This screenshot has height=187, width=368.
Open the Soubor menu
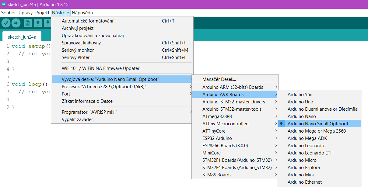click(x=9, y=13)
